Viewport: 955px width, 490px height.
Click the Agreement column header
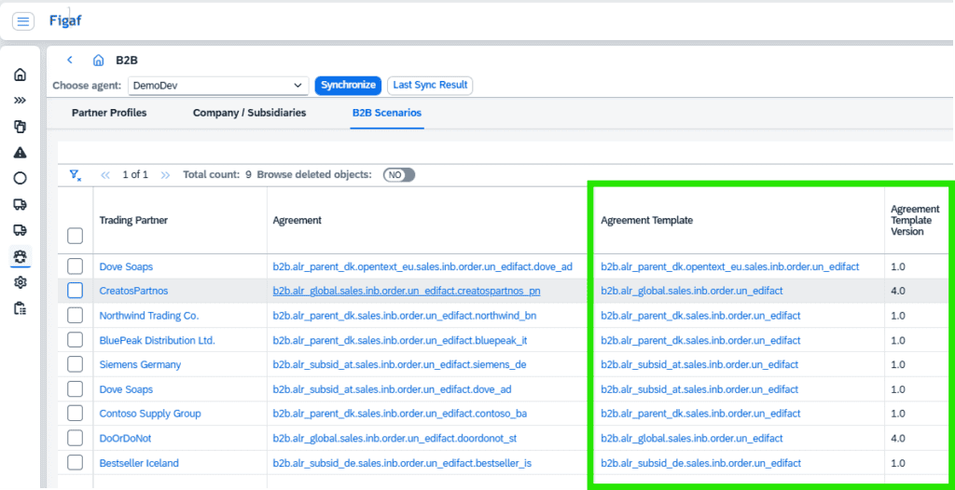(x=297, y=221)
